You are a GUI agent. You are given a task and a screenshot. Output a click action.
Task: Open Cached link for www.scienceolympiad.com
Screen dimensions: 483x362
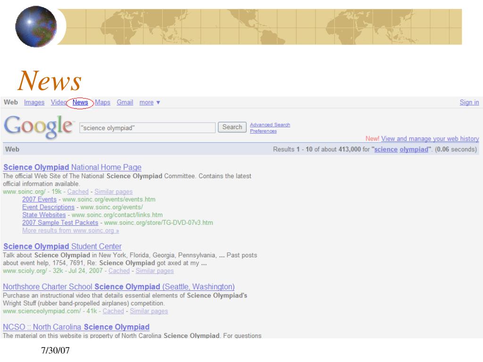[113, 311]
